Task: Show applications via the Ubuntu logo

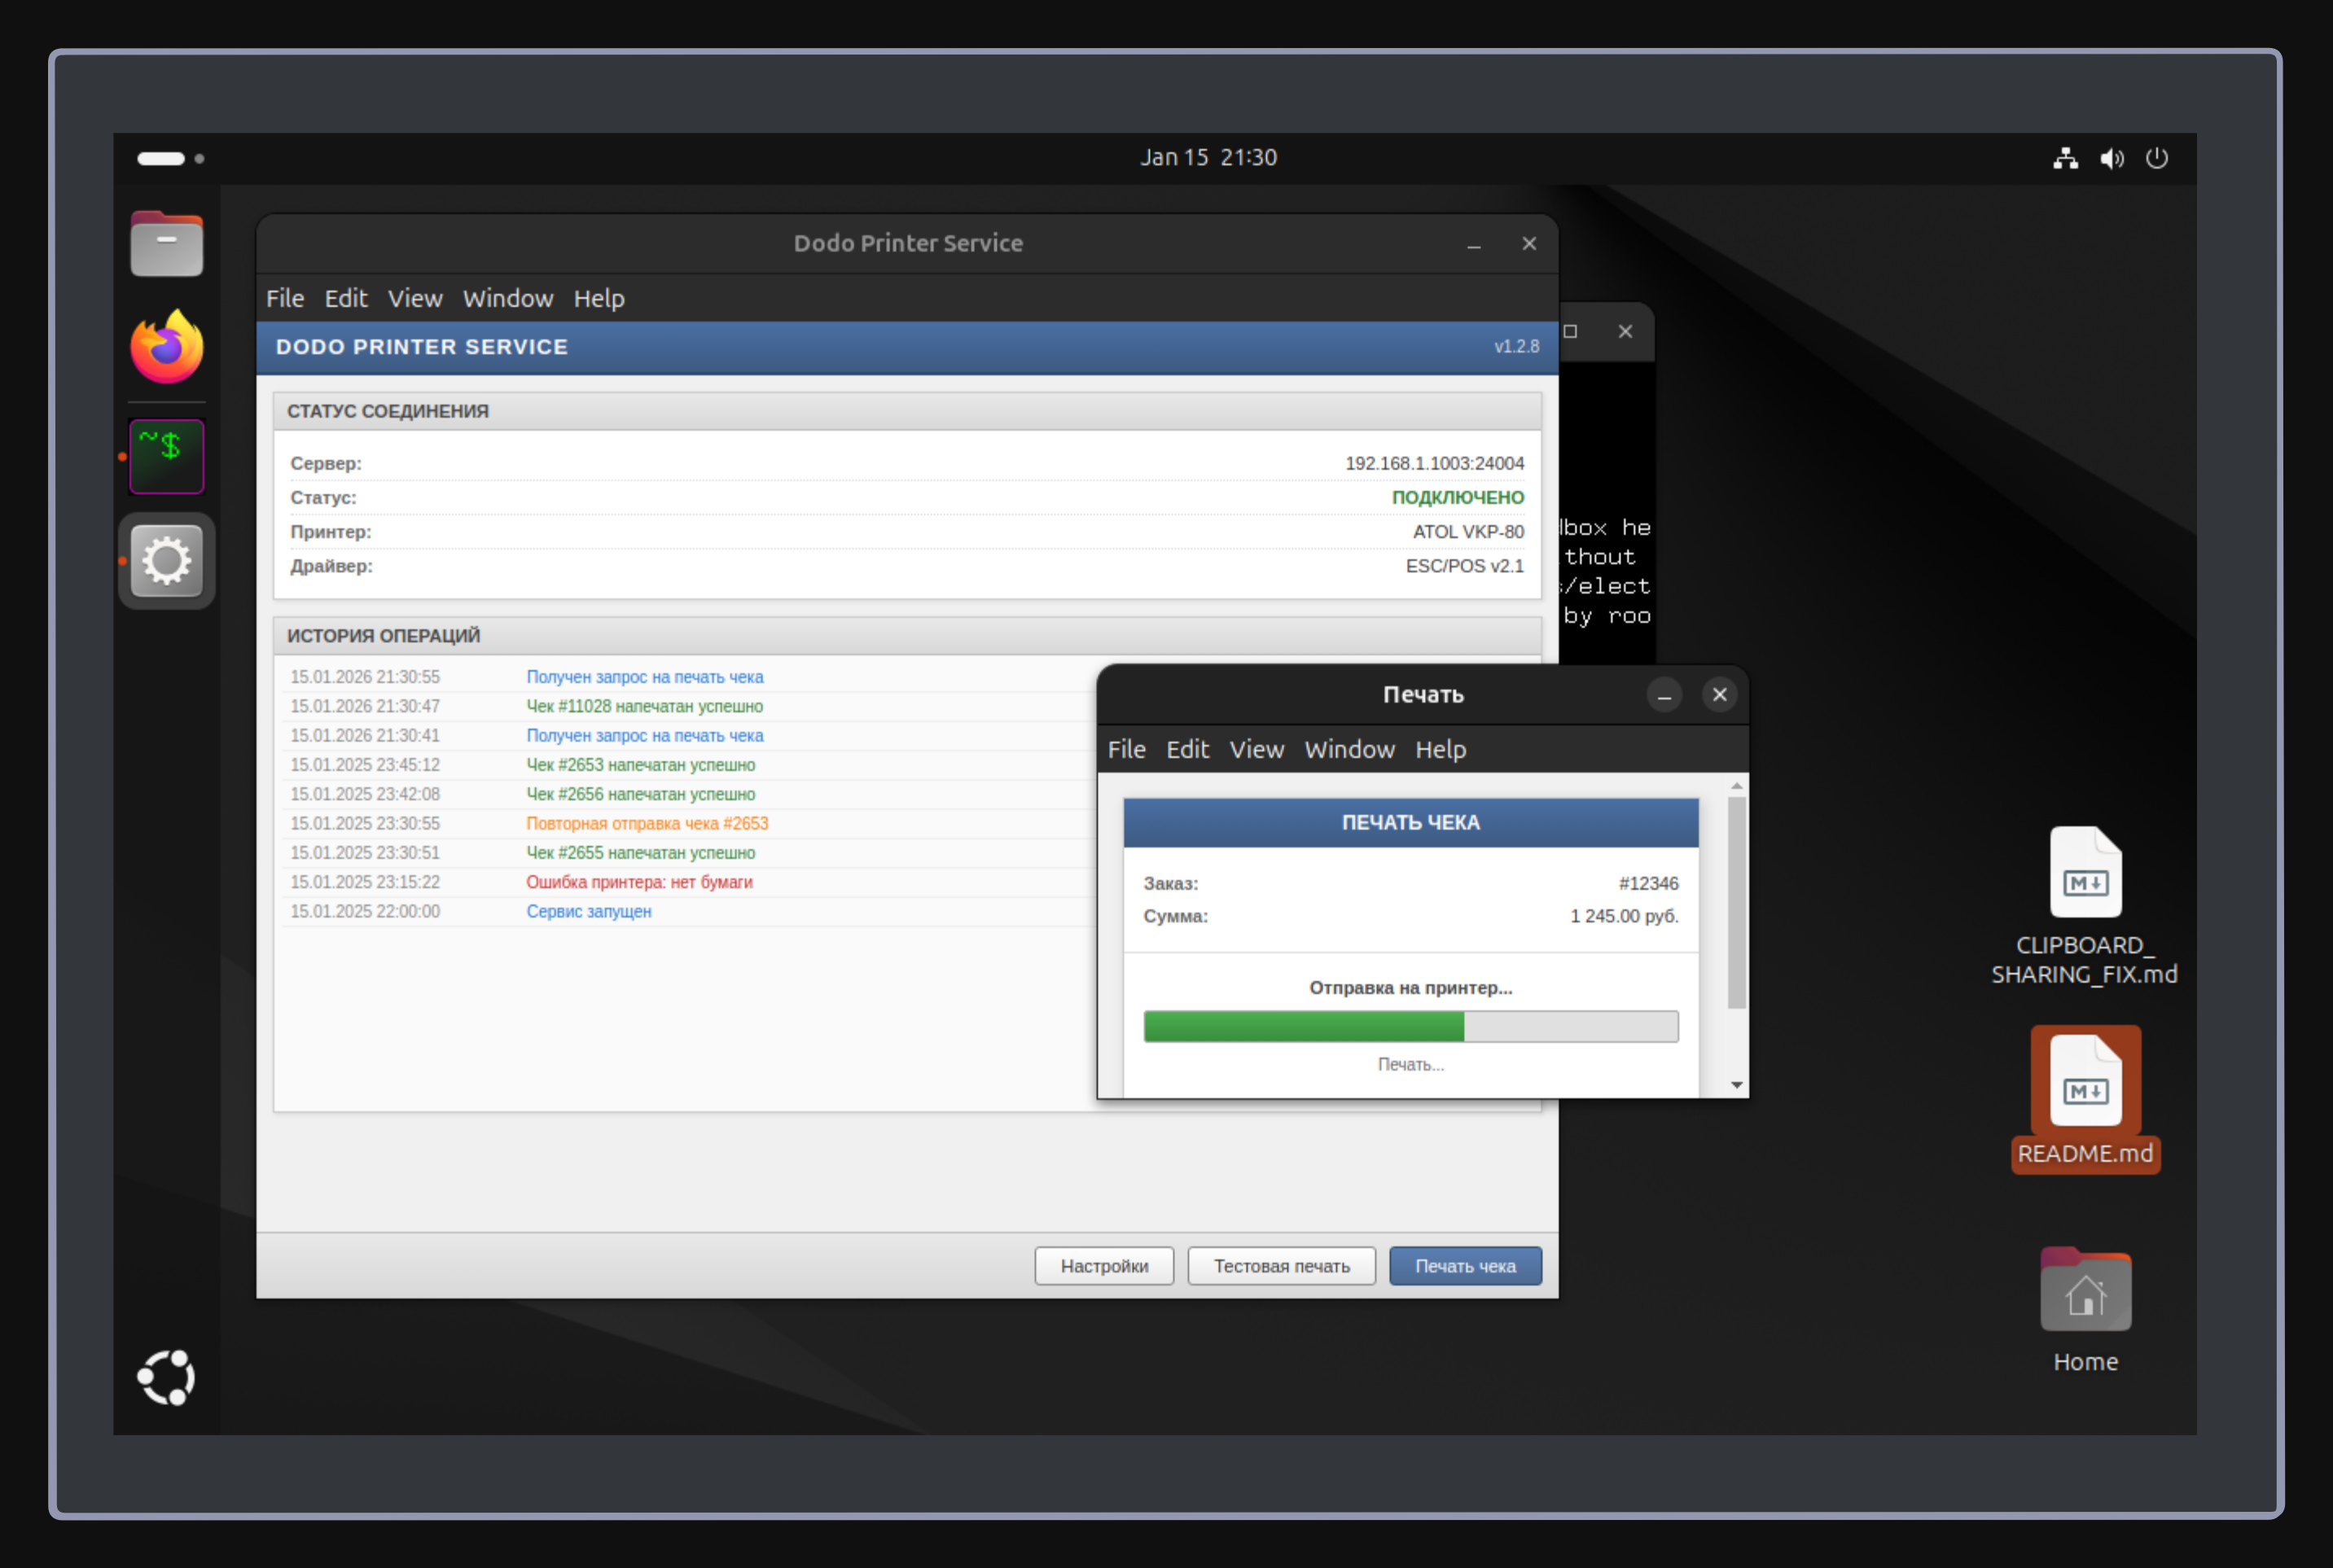Action: [x=166, y=1377]
